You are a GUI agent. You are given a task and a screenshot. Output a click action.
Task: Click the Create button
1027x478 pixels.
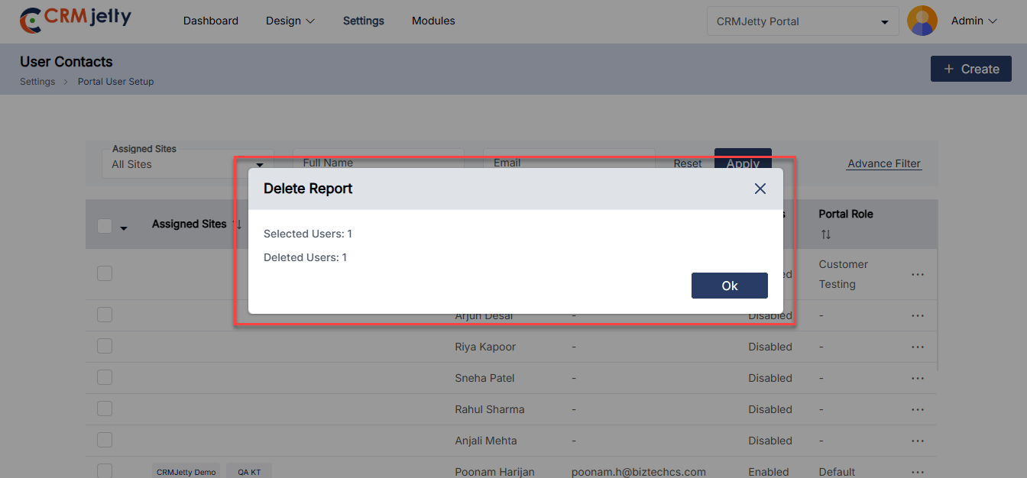point(970,69)
